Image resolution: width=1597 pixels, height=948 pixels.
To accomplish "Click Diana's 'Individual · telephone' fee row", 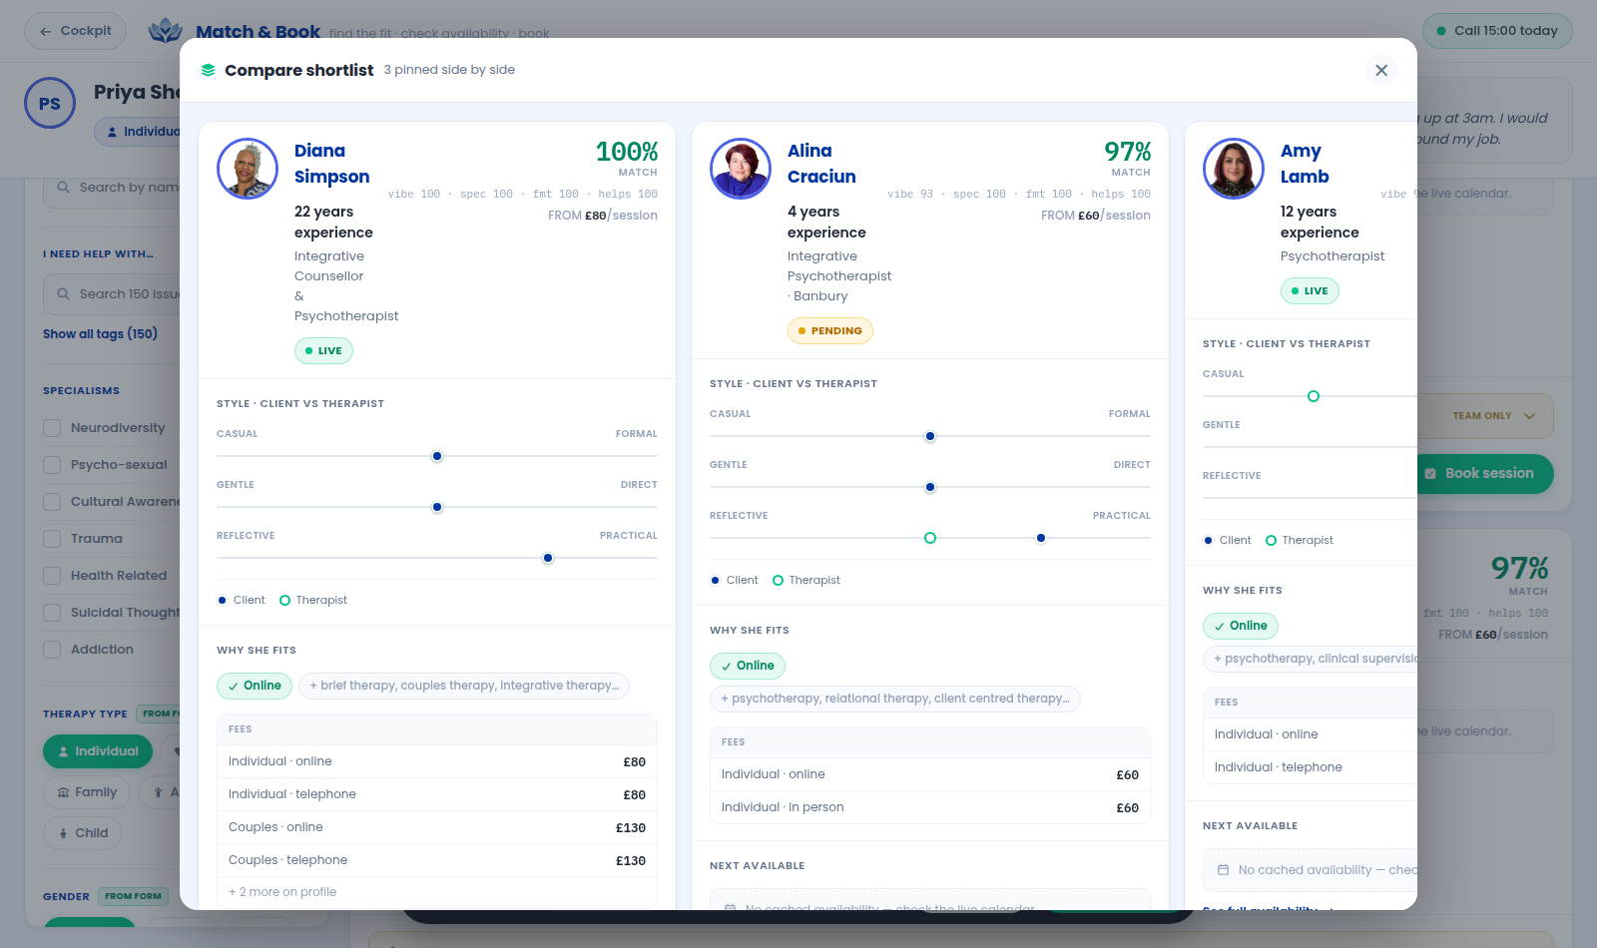I will tap(437, 794).
